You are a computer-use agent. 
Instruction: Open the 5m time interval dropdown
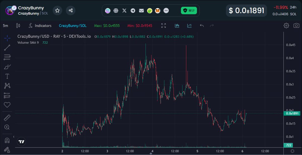point(6,26)
